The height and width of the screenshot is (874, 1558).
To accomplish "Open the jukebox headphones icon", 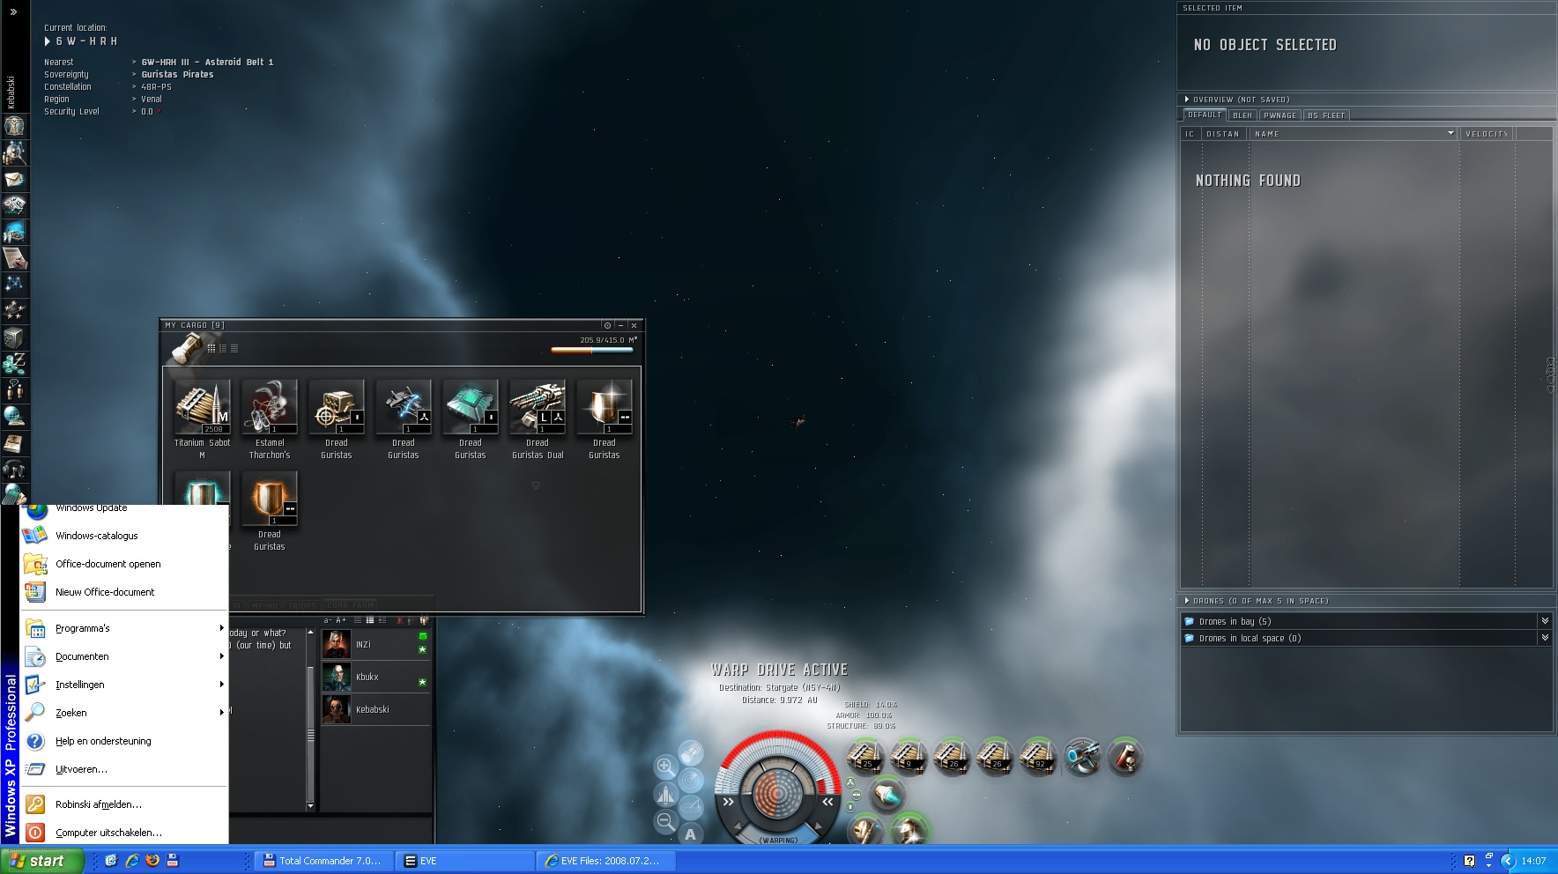I will tap(14, 469).
